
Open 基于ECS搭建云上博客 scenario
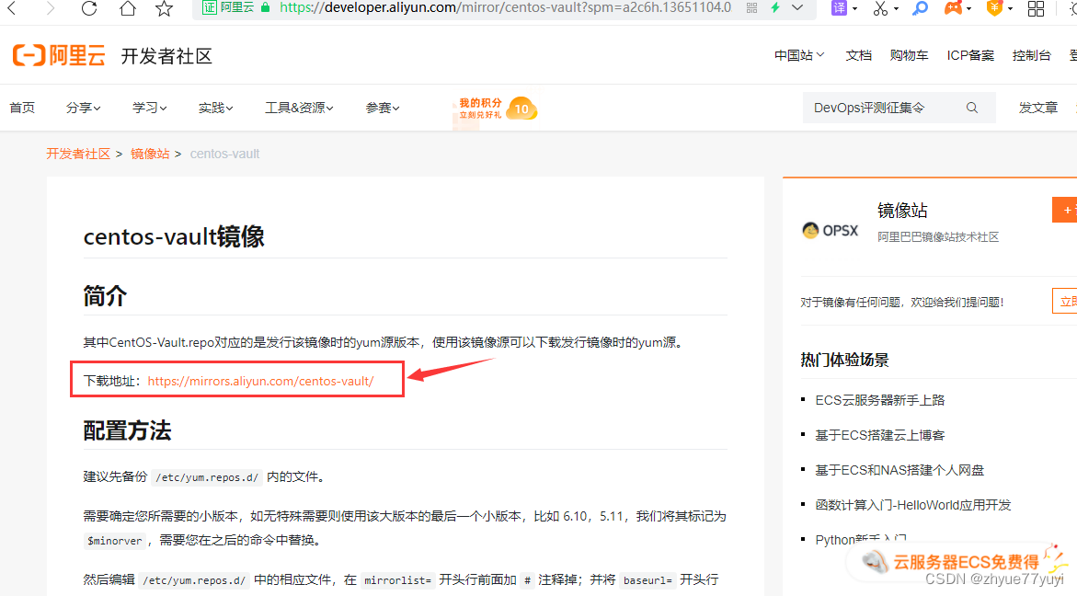point(880,435)
